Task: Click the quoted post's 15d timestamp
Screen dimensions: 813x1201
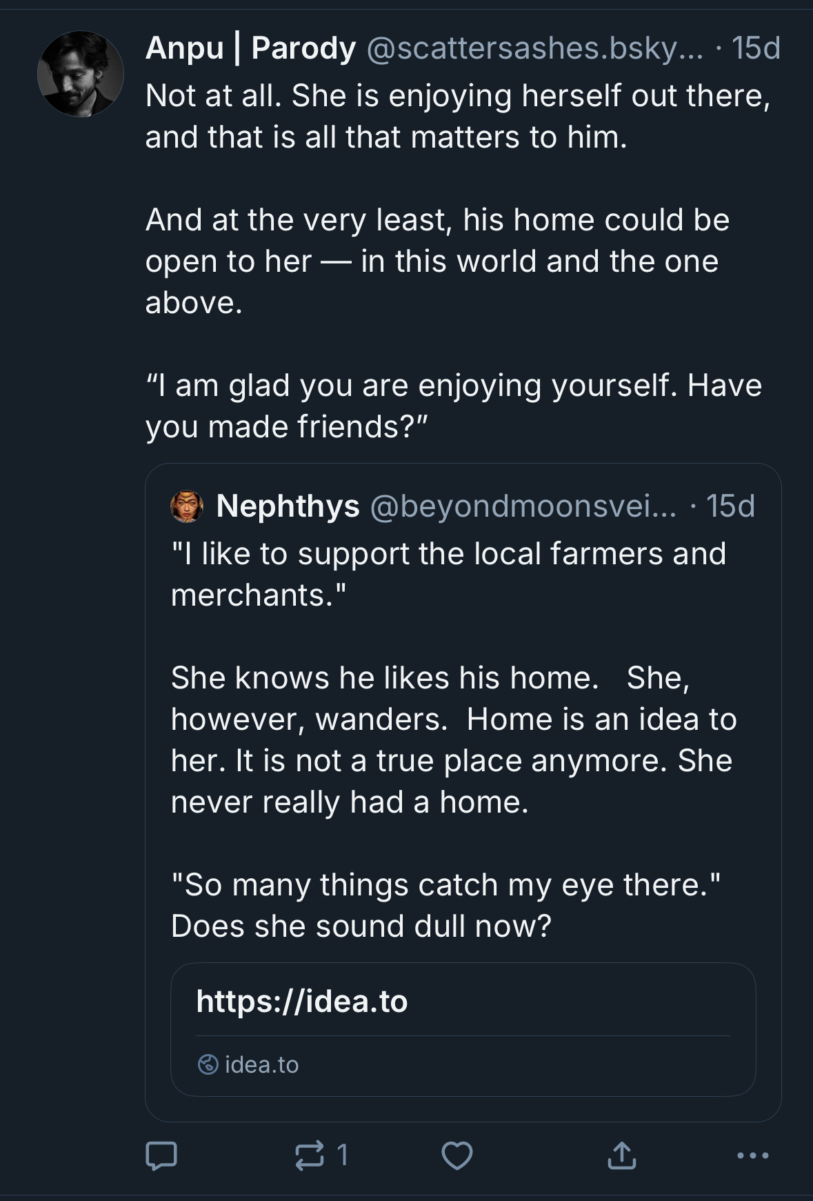Action: (730, 506)
